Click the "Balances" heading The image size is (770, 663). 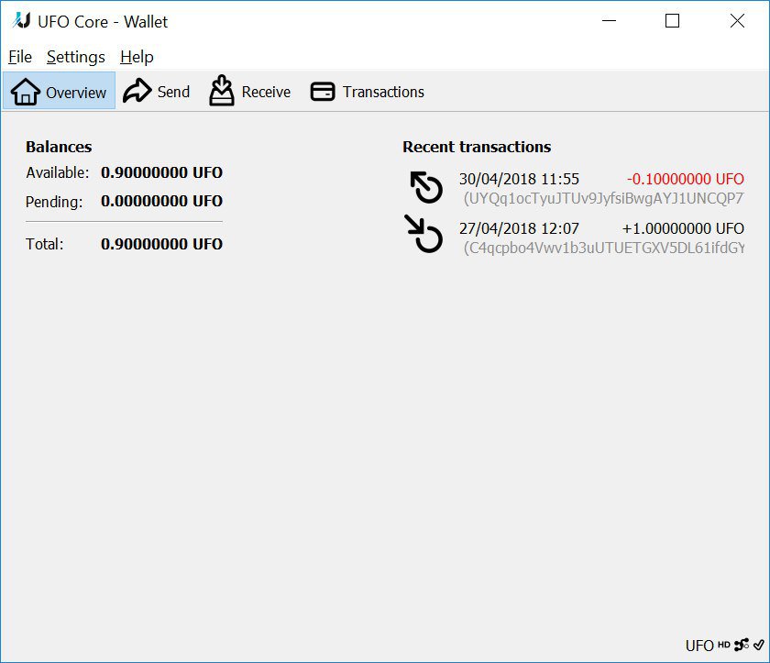click(59, 147)
